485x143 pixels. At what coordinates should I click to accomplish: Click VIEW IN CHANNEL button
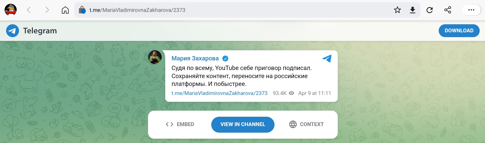[243, 125]
